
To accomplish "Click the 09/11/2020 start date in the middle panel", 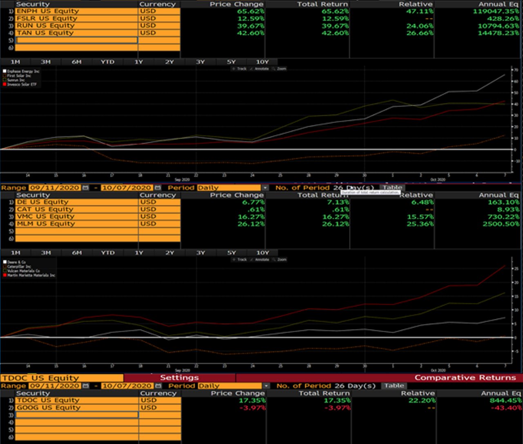I will [x=55, y=188].
